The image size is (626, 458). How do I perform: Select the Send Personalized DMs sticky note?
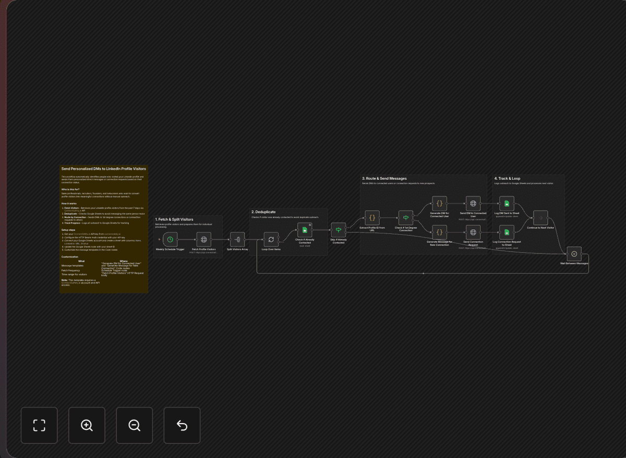point(103,229)
